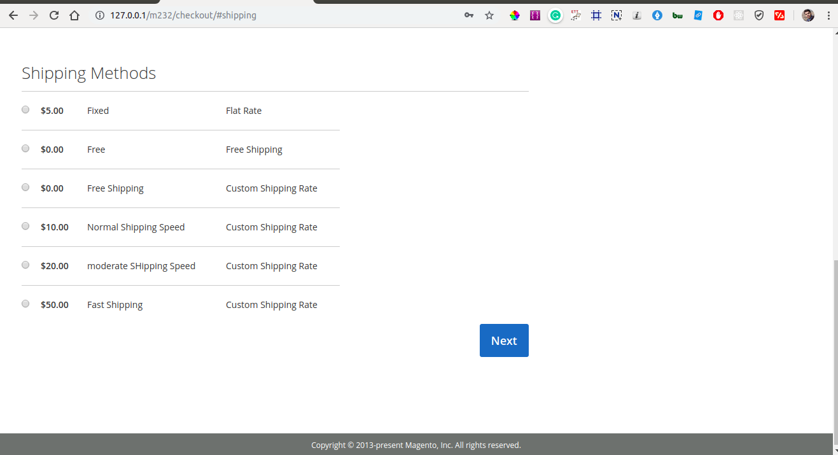The height and width of the screenshot is (455, 838).
Task: Open the saved passwords key icon
Action: click(x=469, y=15)
